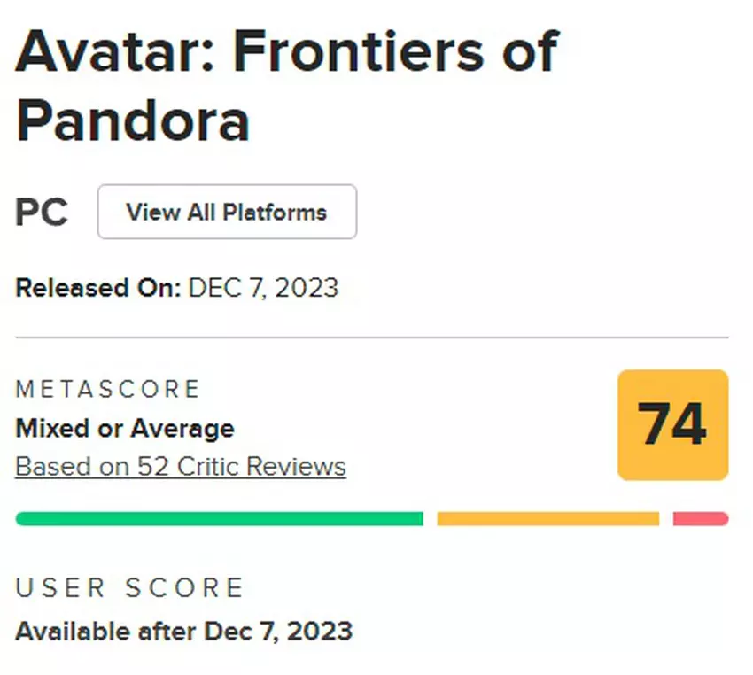Click the Released On label

98,289
